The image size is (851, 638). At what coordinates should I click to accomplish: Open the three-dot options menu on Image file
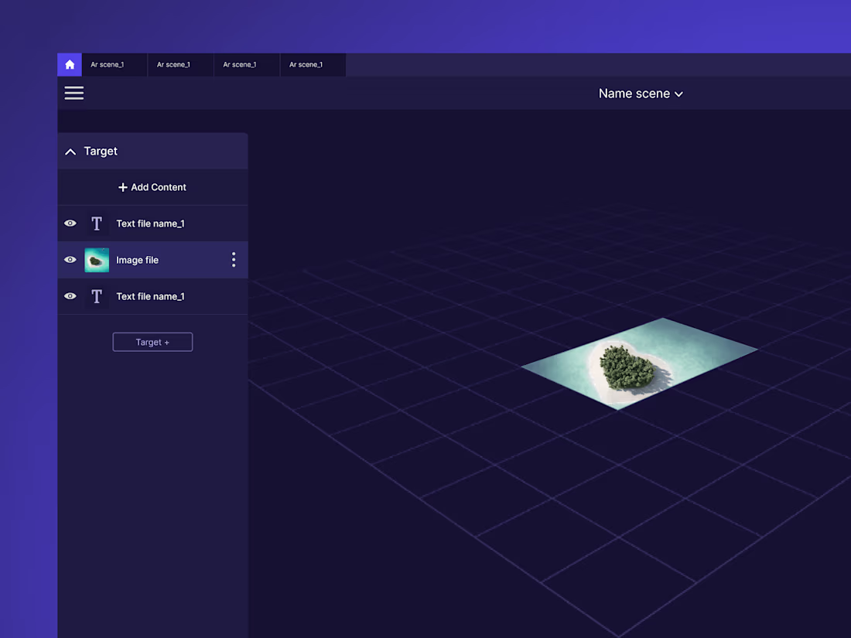234,260
